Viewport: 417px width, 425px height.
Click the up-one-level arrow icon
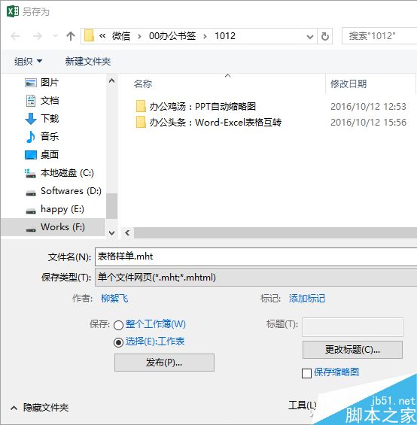71,36
